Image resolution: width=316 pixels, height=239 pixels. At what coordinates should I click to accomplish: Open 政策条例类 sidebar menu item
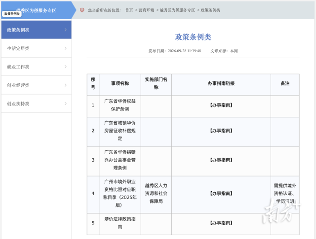36,30
